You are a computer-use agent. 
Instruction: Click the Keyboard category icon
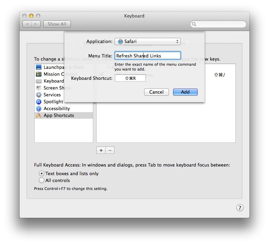pos(39,81)
